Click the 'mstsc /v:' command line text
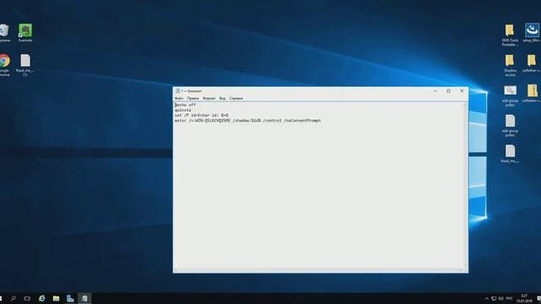The height and width of the screenshot is (304, 541). pos(248,121)
